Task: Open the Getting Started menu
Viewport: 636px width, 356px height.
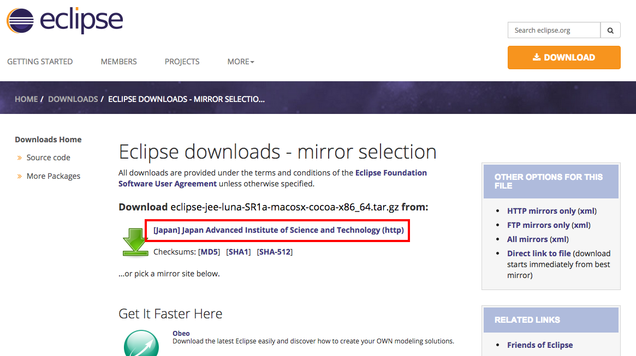Action: 40,62
